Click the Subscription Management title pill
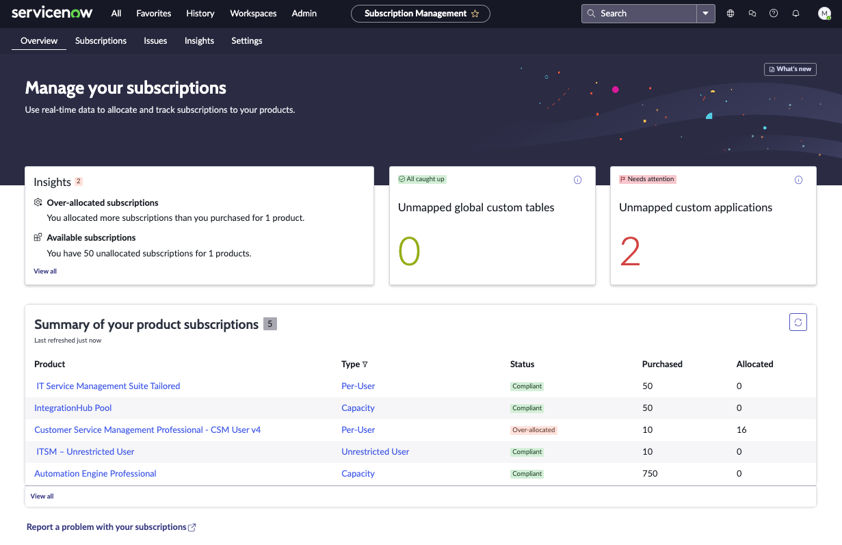 tap(421, 14)
